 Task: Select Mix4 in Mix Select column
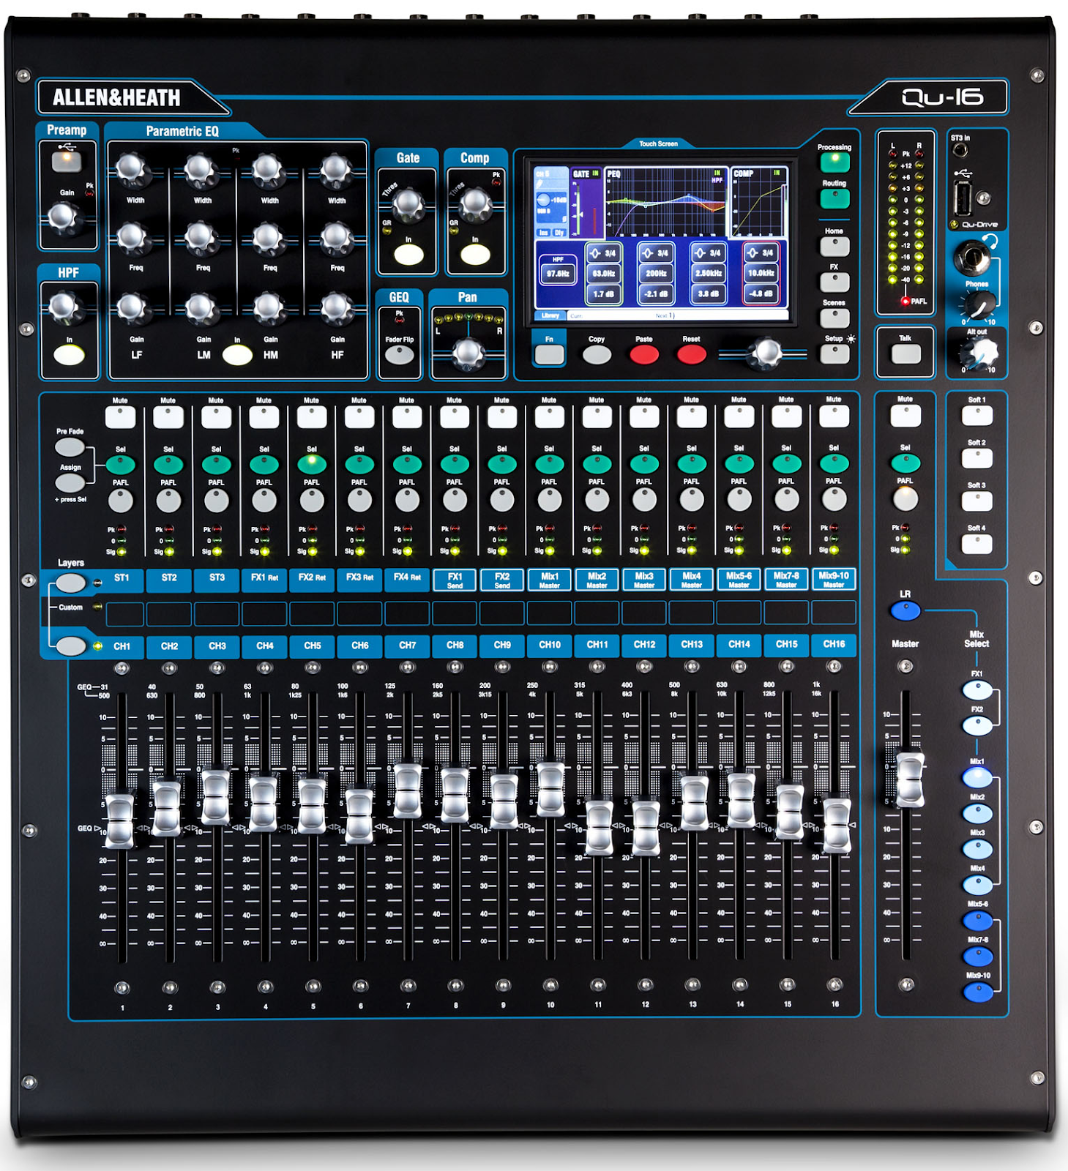977,885
